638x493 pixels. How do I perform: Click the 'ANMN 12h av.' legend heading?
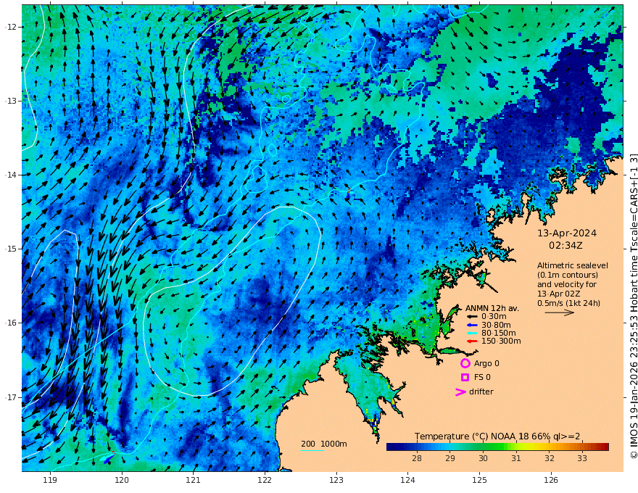(x=492, y=308)
